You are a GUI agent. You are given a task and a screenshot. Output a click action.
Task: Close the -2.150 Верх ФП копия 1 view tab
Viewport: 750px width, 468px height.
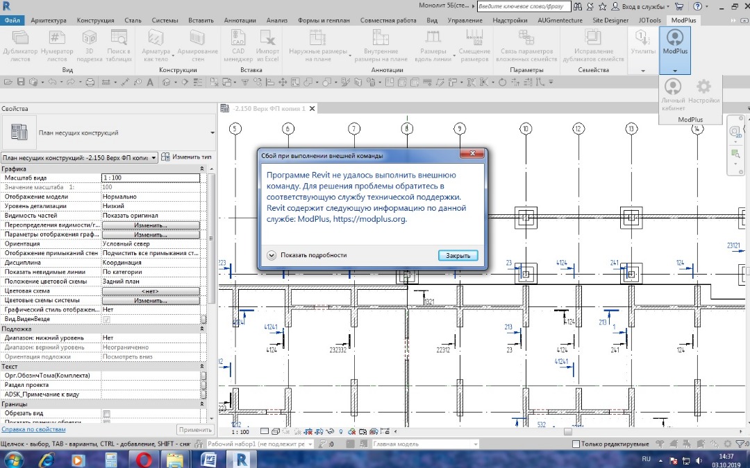click(x=312, y=108)
